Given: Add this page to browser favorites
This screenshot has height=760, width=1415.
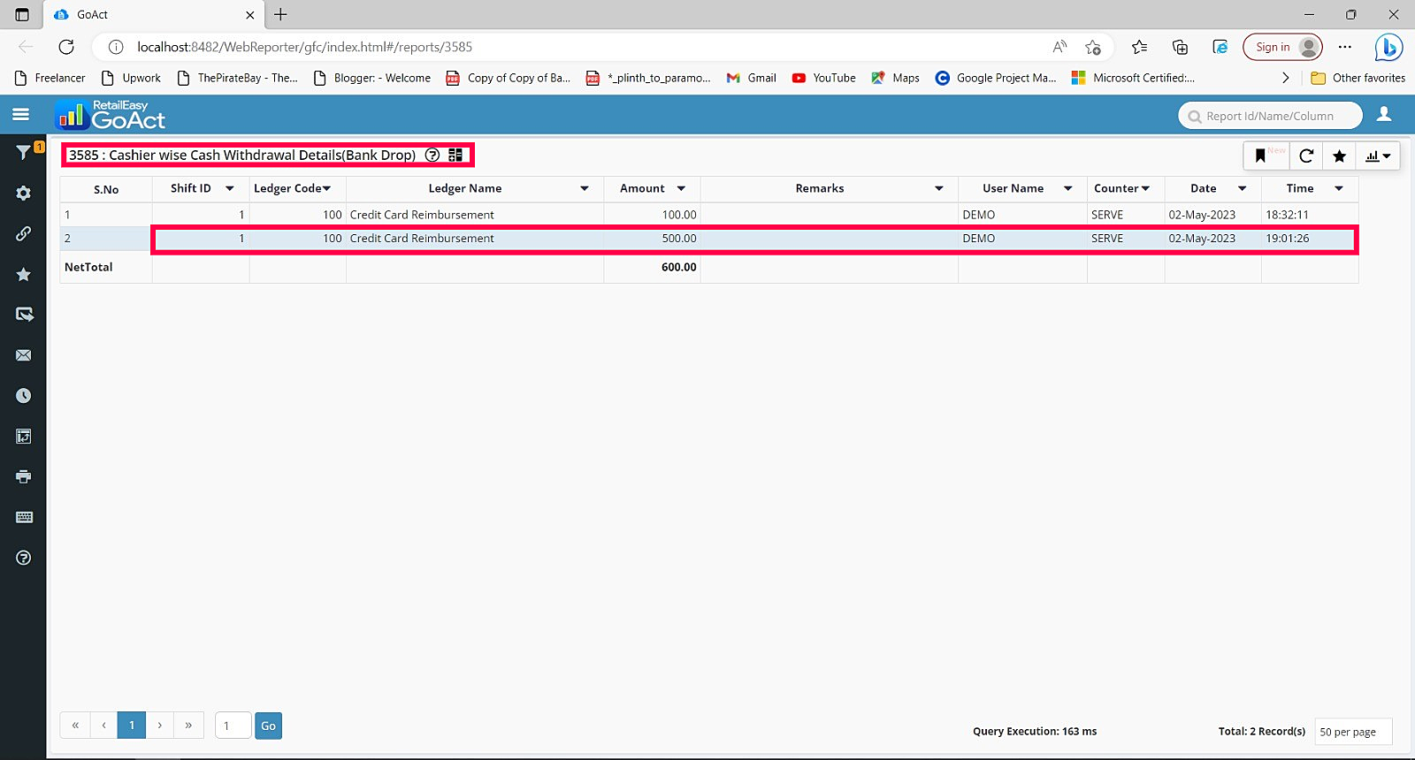Looking at the screenshot, I should pyautogui.click(x=1093, y=47).
